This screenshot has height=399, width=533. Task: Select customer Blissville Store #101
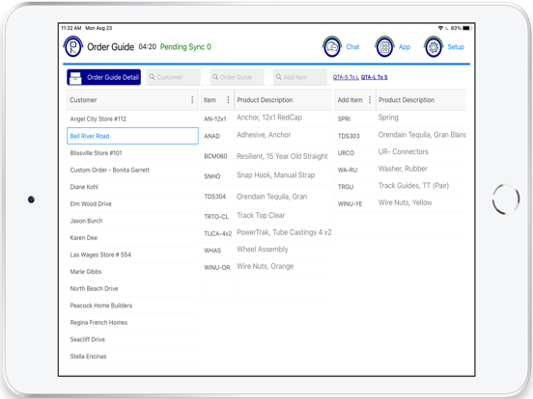[132, 152]
